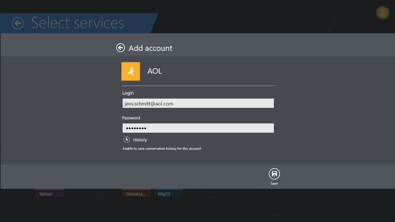Image resolution: width=395 pixels, height=222 pixels.
Task: Click the Login label
Action: click(x=128, y=93)
